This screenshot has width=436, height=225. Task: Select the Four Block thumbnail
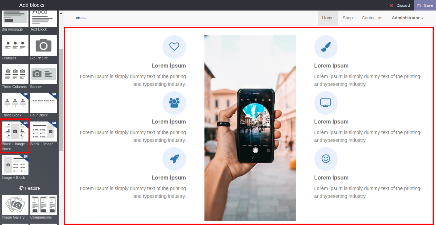(43, 102)
